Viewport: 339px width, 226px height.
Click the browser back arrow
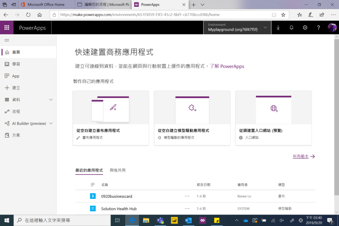coord(6,15)
